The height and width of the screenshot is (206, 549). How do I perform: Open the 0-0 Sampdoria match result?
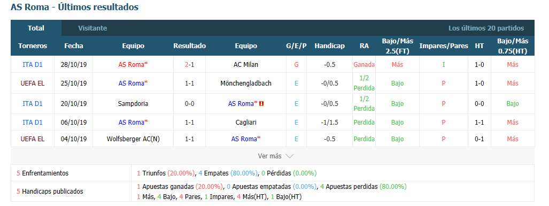point(189,104)
